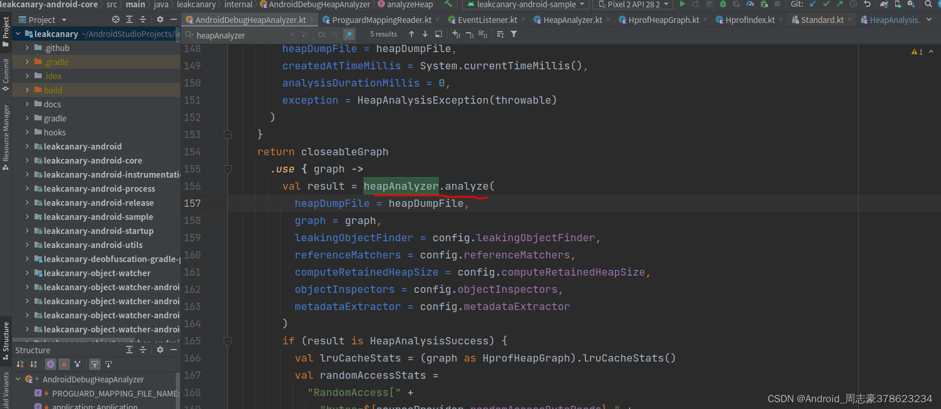This screenshot has width=941, height=409.
Task: Show hidden editor tabs chevron
Action: (x=929, y=20)
